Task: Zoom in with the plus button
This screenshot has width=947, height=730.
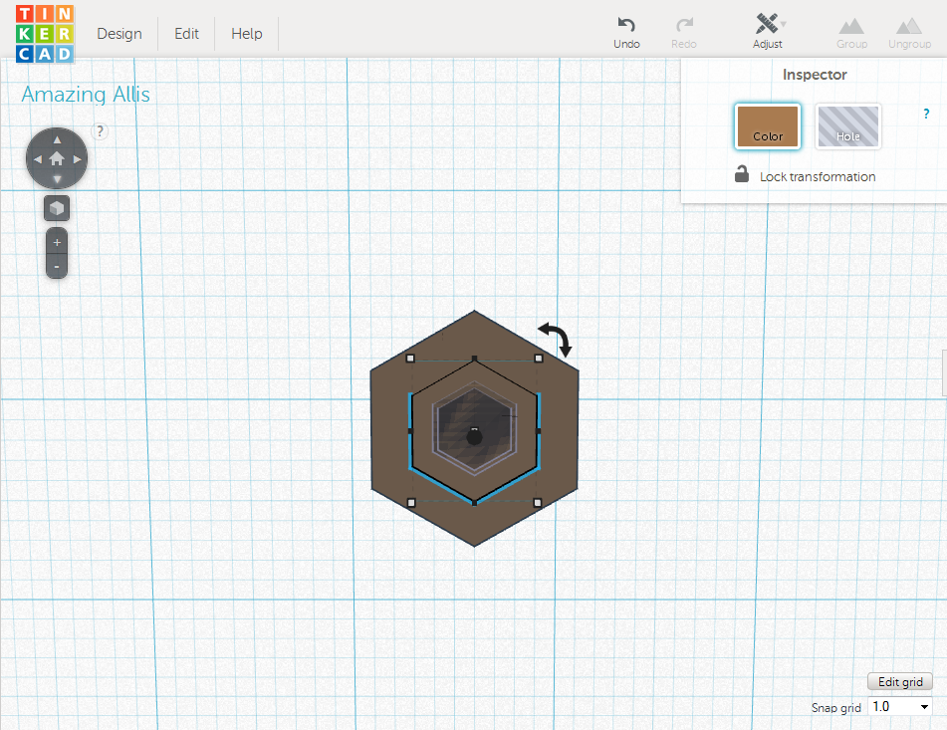Action: [57, 242]
